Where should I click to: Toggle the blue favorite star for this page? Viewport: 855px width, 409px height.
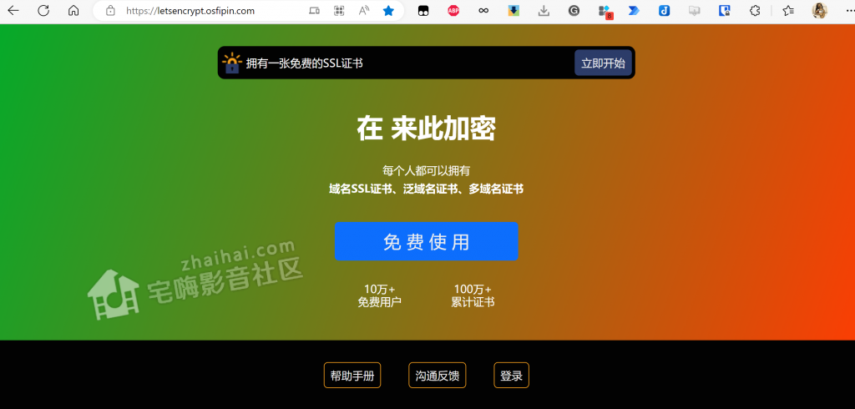click(x=388, y=10)
